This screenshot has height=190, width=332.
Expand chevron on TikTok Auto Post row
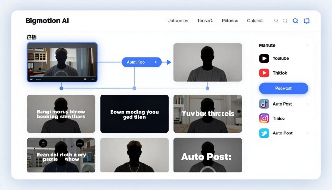[307, 104]
